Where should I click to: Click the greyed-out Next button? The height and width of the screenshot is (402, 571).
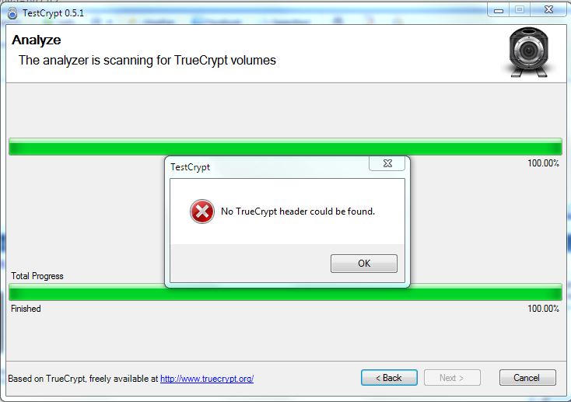tap(452, 378)
